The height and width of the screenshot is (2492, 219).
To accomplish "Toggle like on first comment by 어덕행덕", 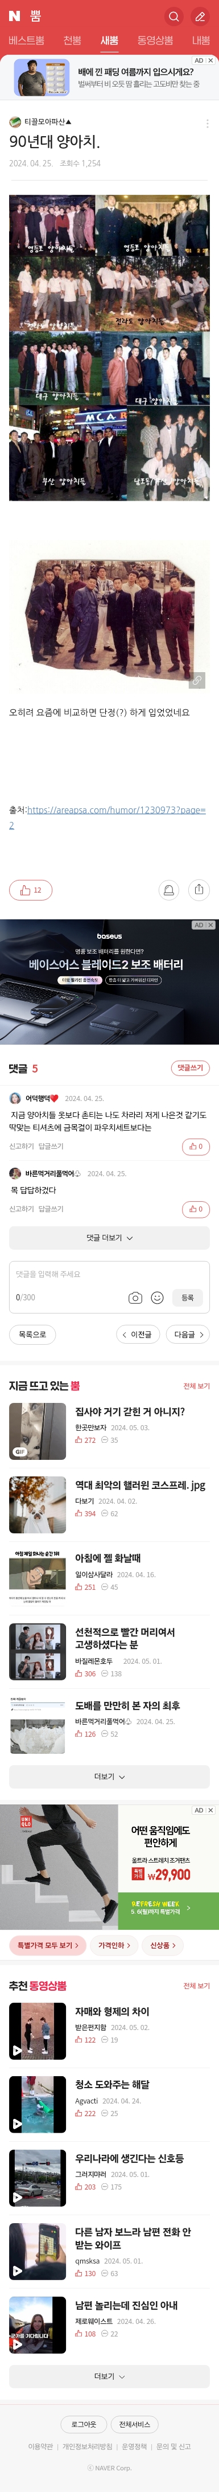I will (196, 1147).
